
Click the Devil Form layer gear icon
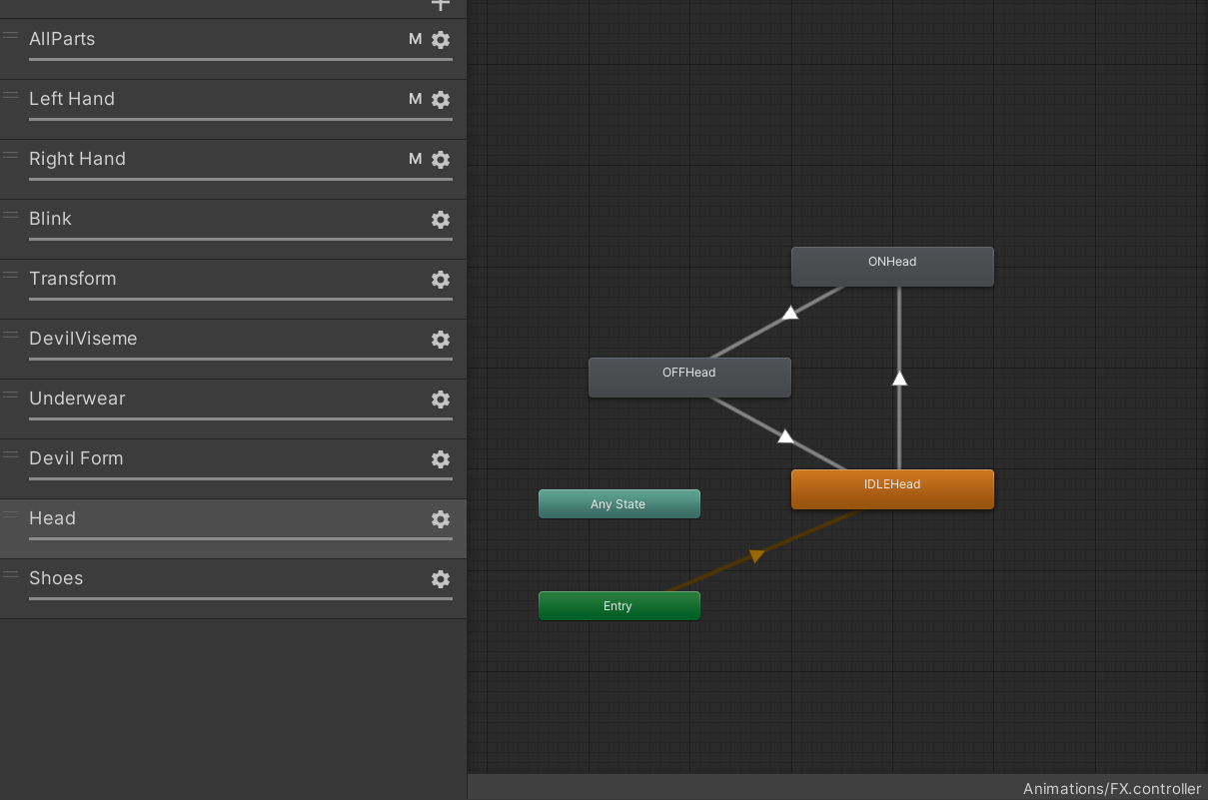(441, 459)
